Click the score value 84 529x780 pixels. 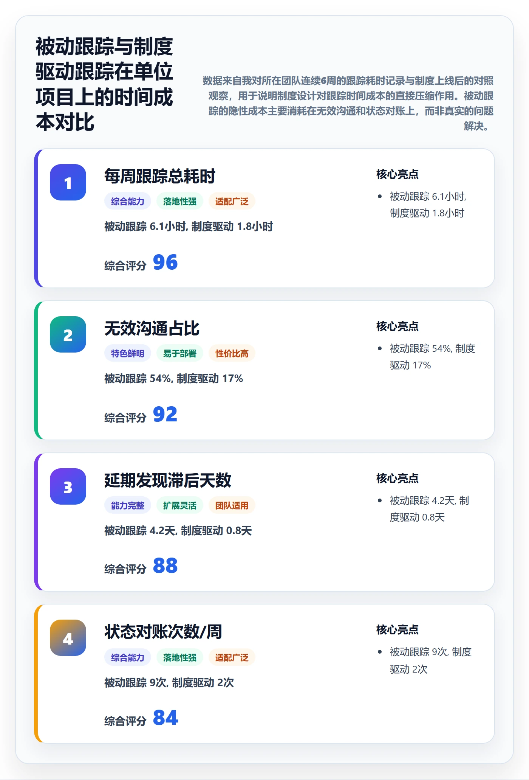click(165, 718)
